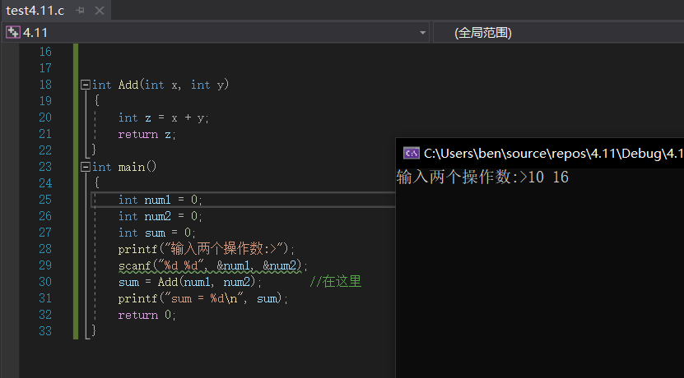
Task: Click the printf 输入两个操作数 line
Action: click(x=207, y=249)
